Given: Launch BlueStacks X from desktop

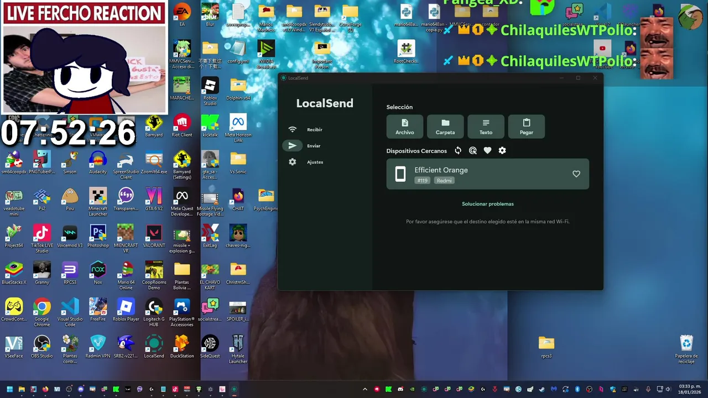Looking at the screenshot, I should (x=14, y=274).
